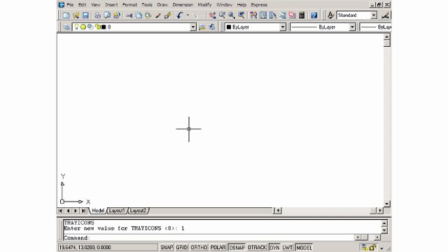Toggle DYN dynamic input

[274, 247]
